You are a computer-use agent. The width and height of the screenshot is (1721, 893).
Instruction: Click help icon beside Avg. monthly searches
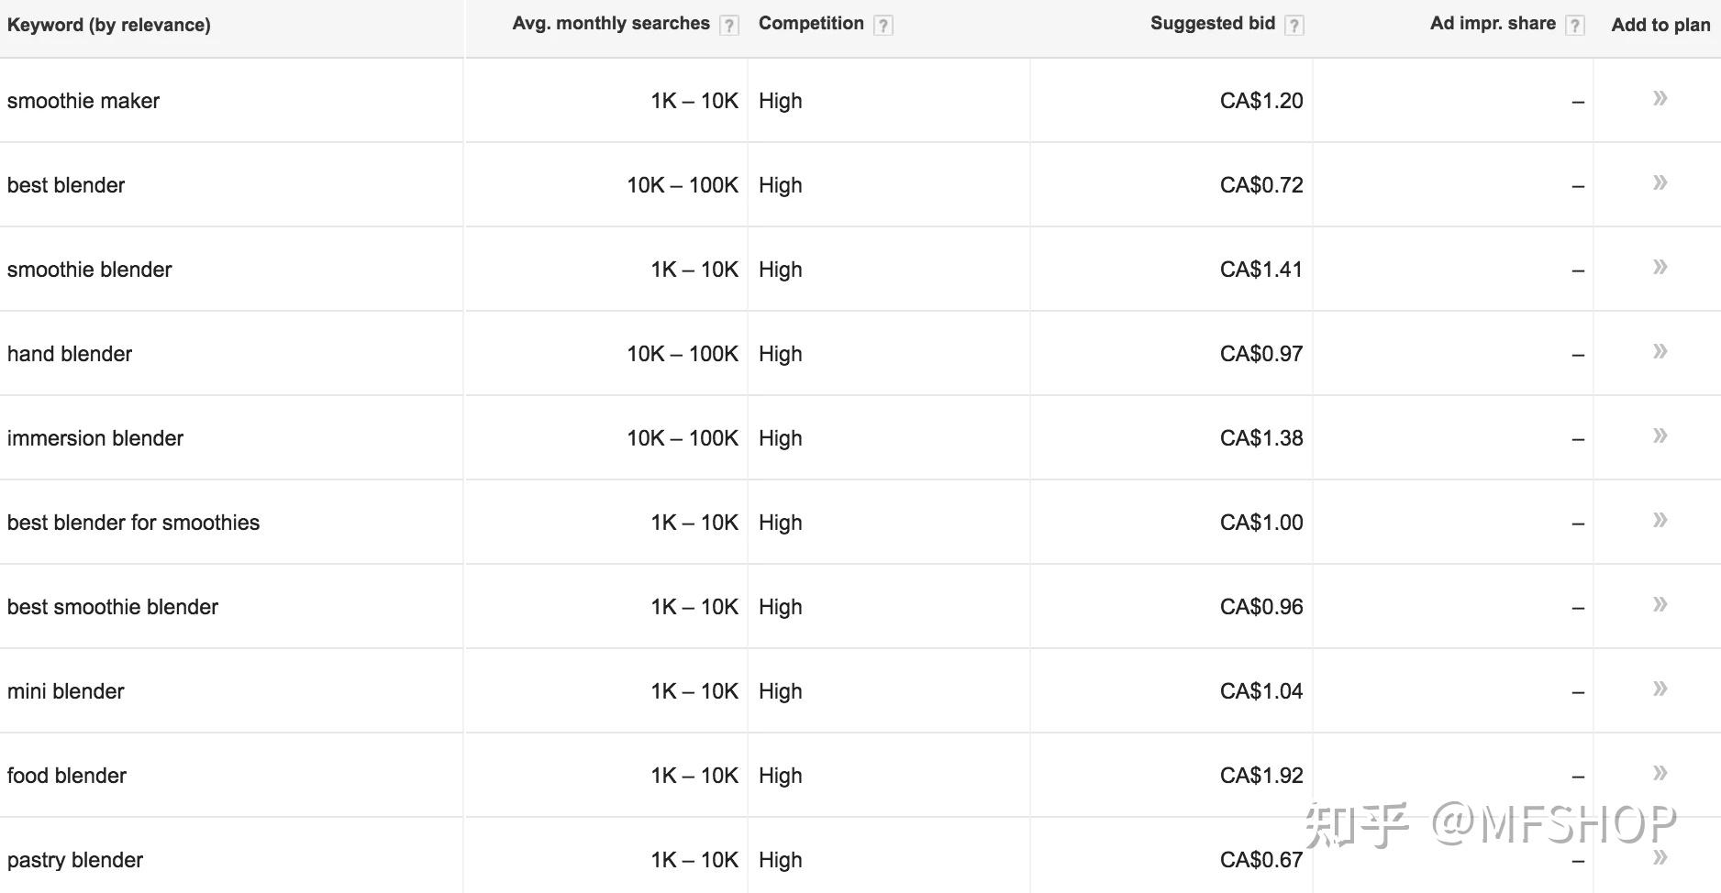pos(729,26)
